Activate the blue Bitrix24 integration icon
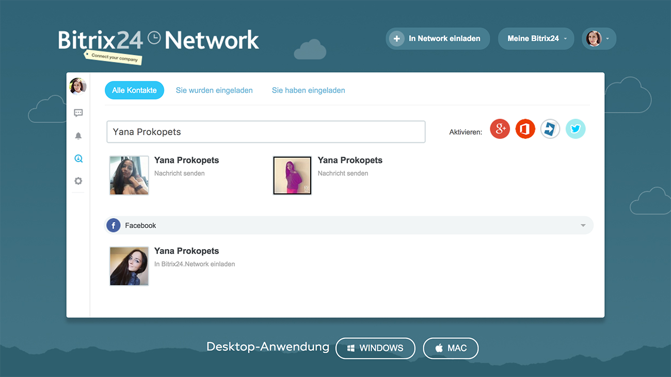 tap(550, 129)
